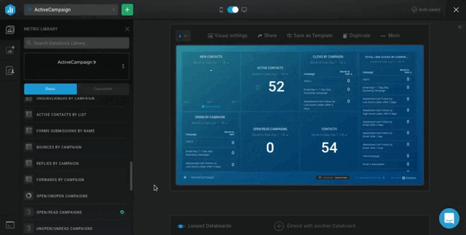The width and height of the screenshot is (466, 235).
Task: Click table icon beside Replies by Campaign
Action: (x=29, y=163)
